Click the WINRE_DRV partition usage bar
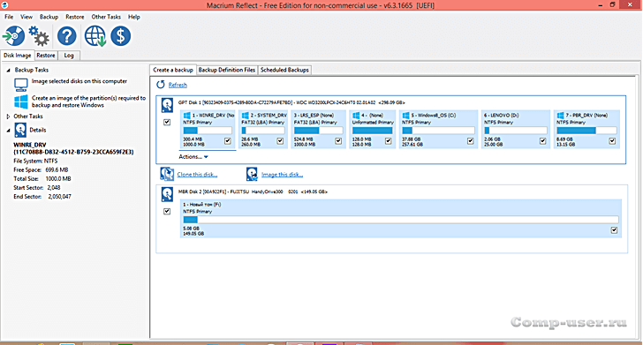This screenshot has height=345, width=643. tap(208, 131)
